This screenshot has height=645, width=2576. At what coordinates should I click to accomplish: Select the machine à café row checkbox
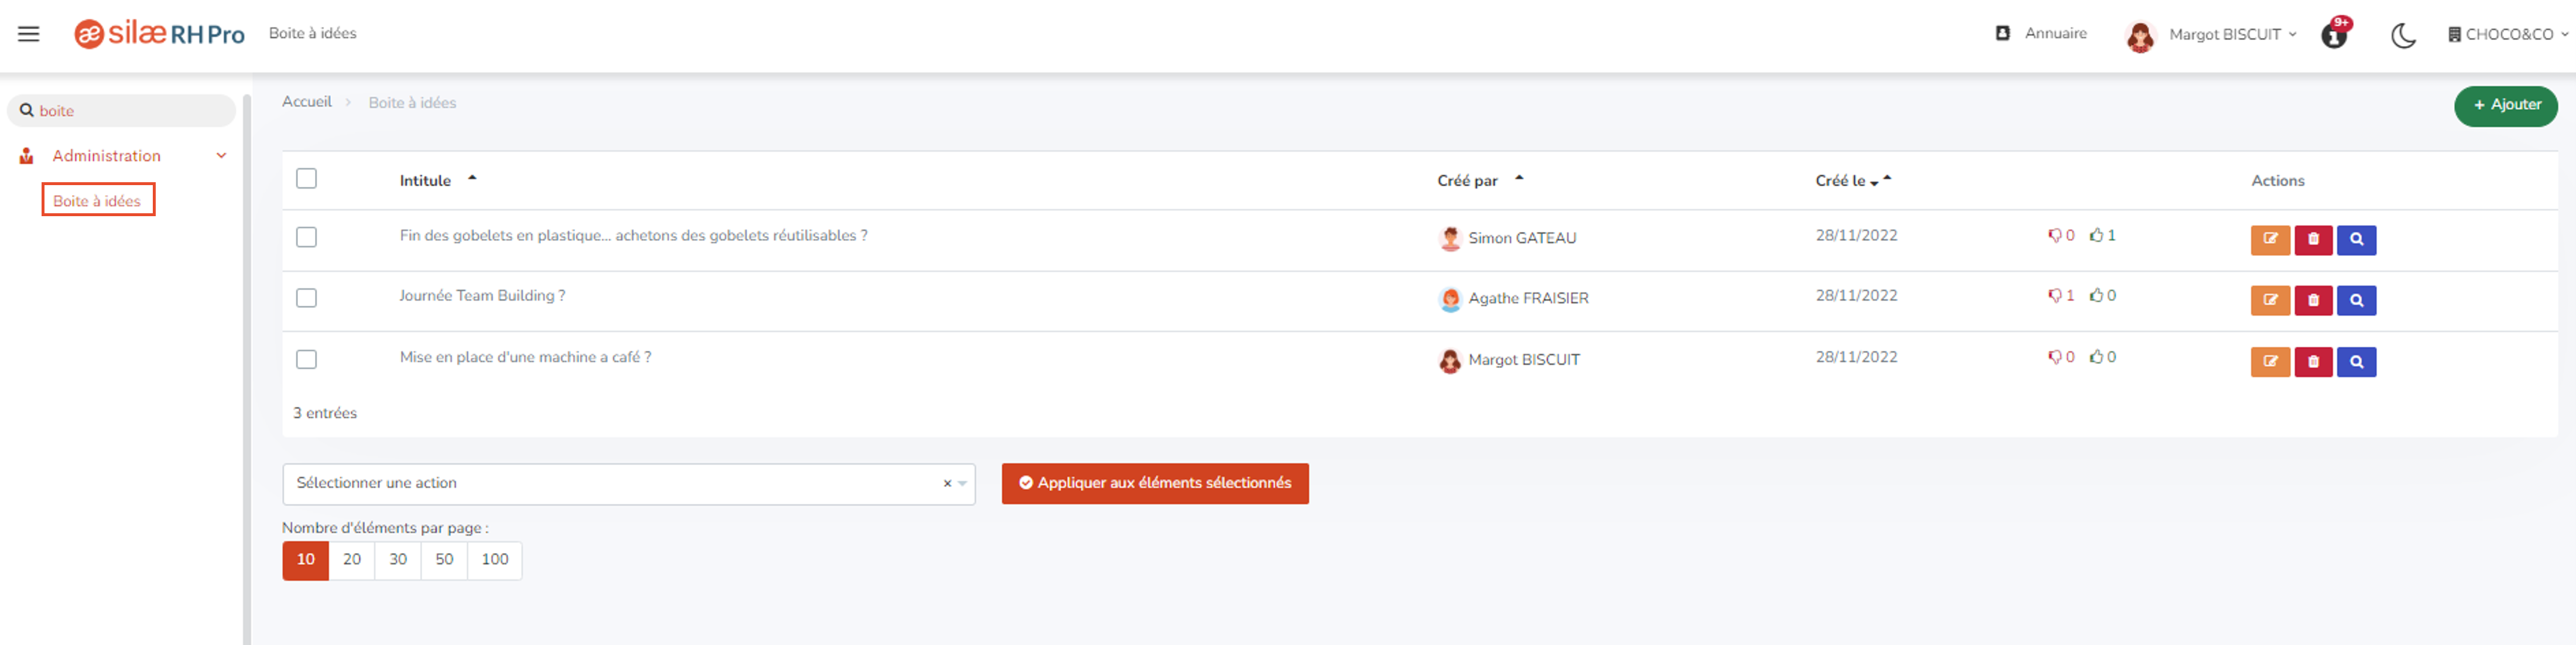pyautogui.click(x=306, y=359)
